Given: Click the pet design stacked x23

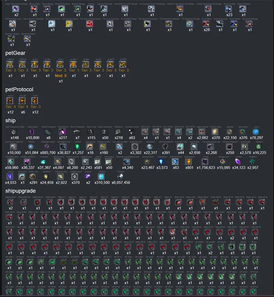Looking at the screenshot, I should 229,9.
